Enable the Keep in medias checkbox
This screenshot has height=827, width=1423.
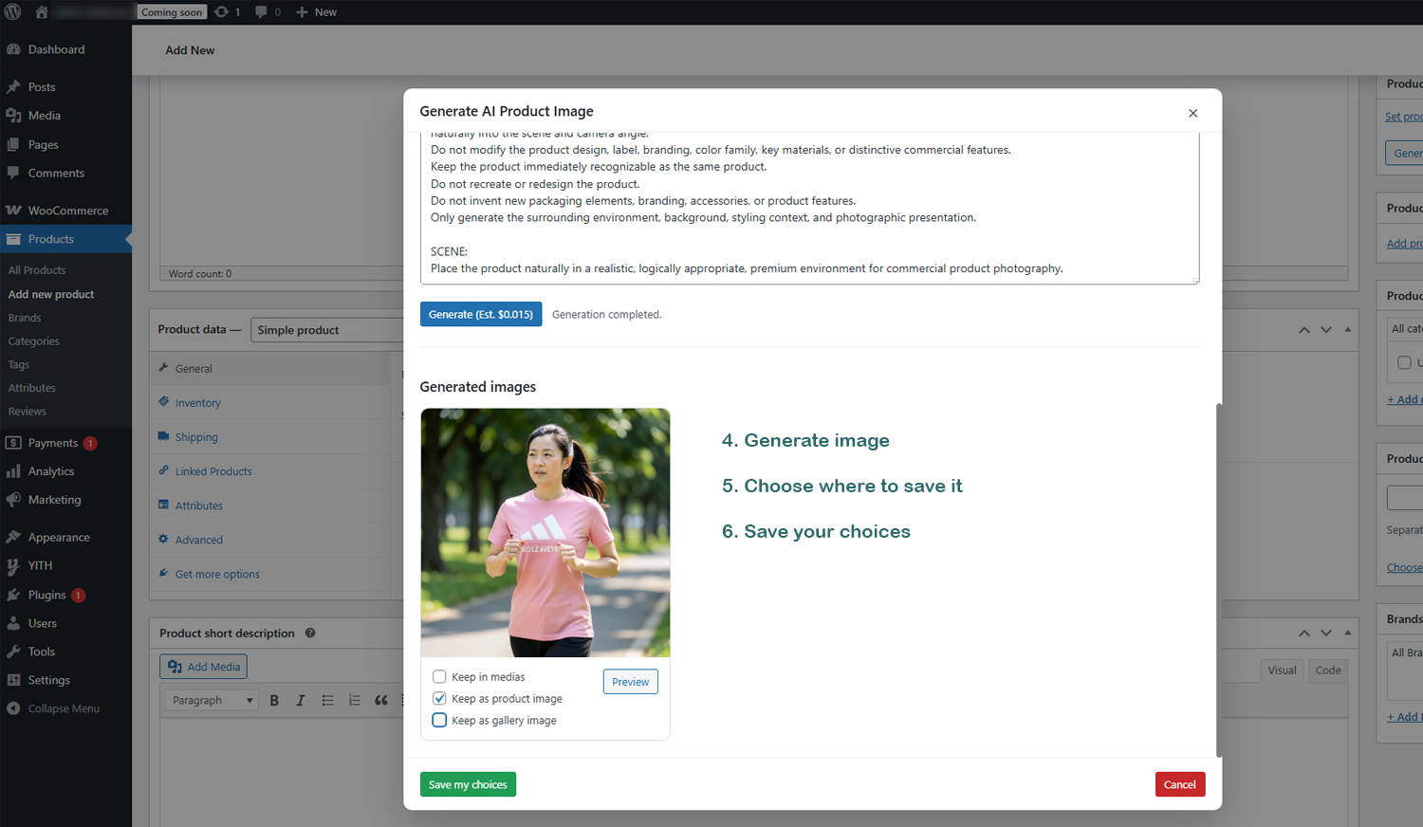(439, 676)
